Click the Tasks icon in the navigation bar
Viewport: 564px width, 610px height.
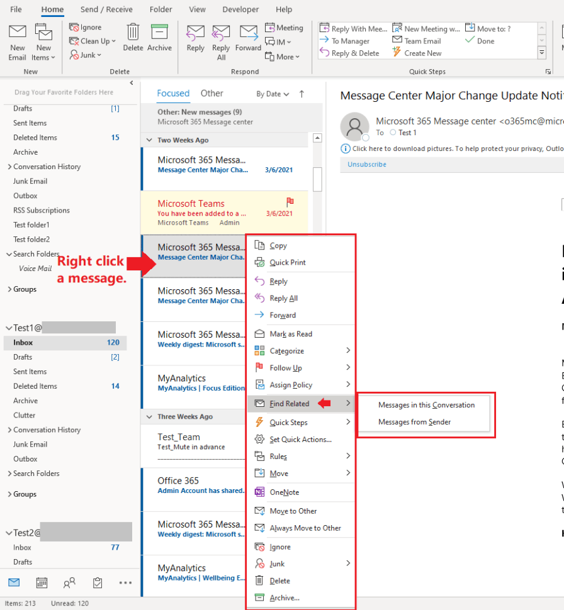[97, 583]
